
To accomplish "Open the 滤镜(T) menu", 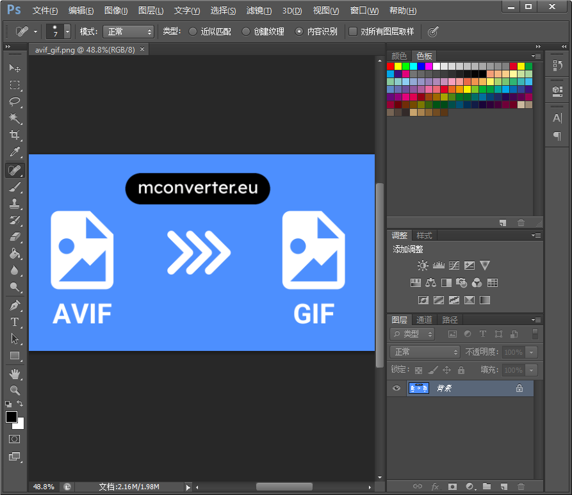I will tap(259, 11).
